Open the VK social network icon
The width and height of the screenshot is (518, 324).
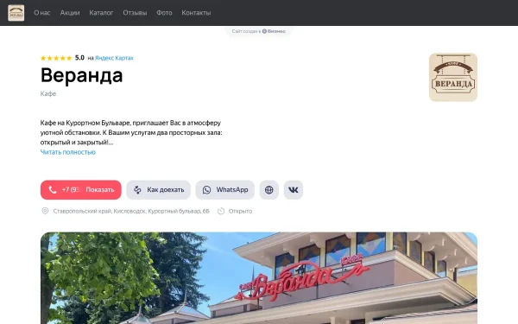point(293,190)
